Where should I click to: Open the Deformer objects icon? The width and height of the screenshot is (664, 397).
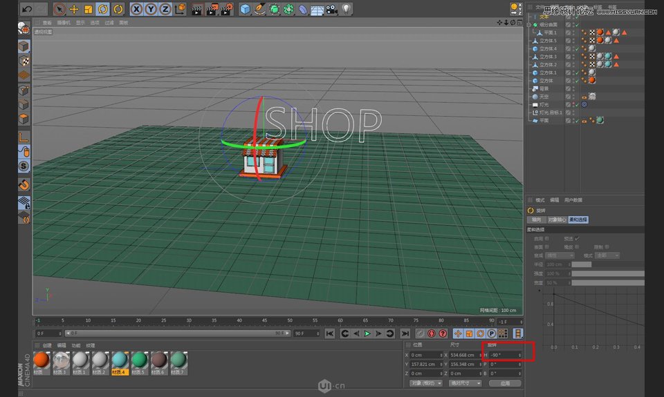pyautogui.click(x=303, y=9)
